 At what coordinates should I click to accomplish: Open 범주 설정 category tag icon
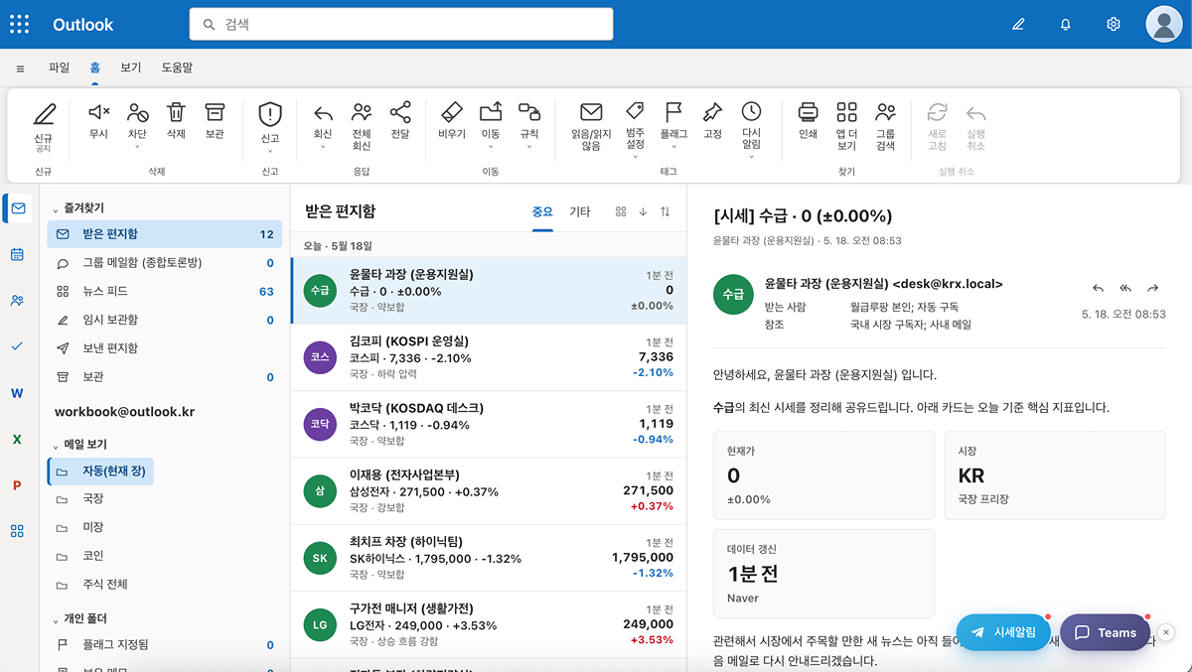click(635, 111)
